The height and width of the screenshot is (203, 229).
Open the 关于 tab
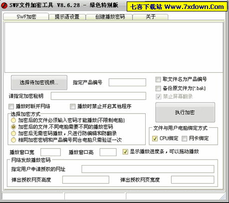(151, 17)
